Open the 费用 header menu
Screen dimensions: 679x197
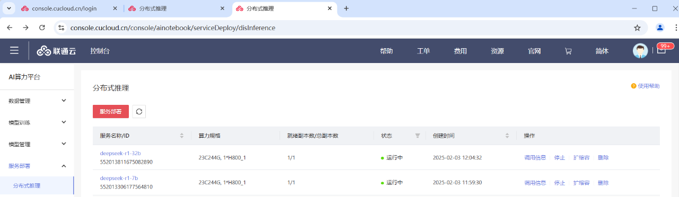460,51
